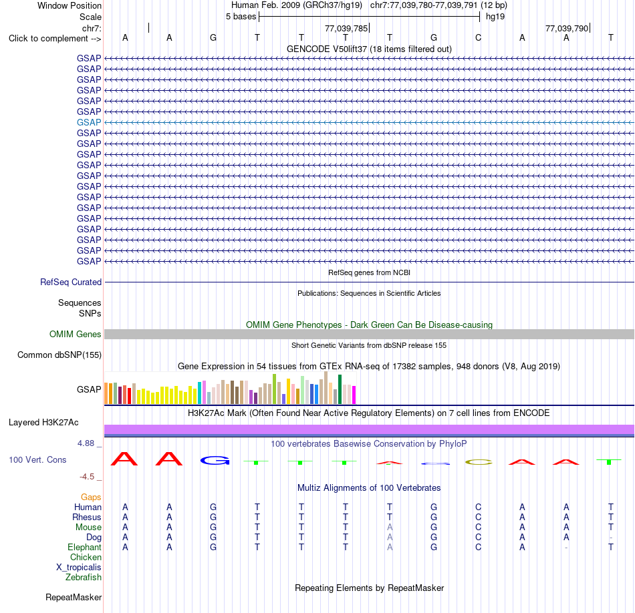
Task: Select the X_tropicalis alignment row label
Action: (x=79, y=568)
